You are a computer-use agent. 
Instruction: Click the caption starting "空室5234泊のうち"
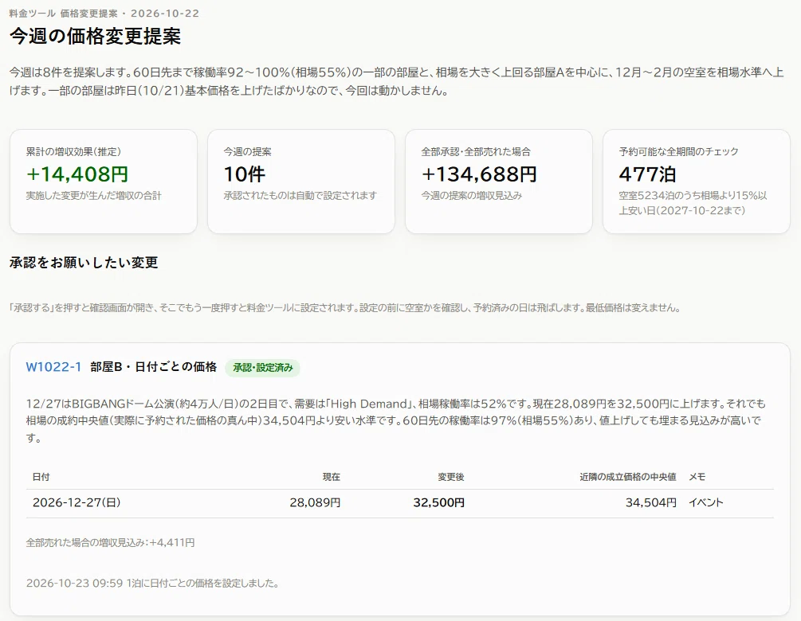coord(693,203)
